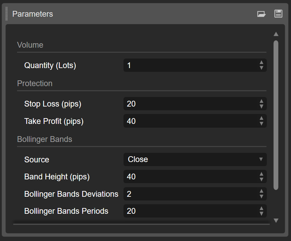The width and height of the screenshot is (291, 241).
Task: Click the Stop Loss input field
Action: tap(189, 104)
